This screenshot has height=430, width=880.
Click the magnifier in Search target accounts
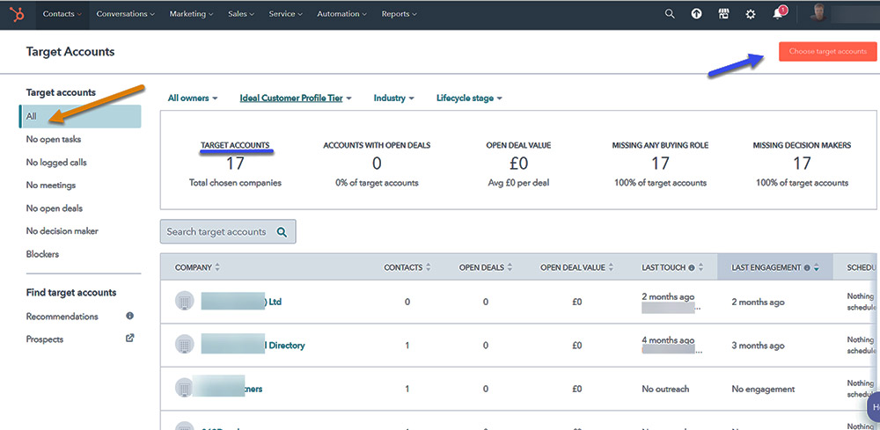point(282,231)
